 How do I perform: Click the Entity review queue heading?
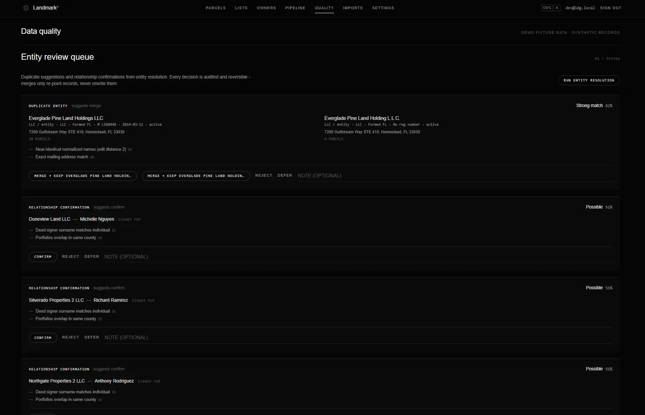pyautogui.click(x=57, y=57)
